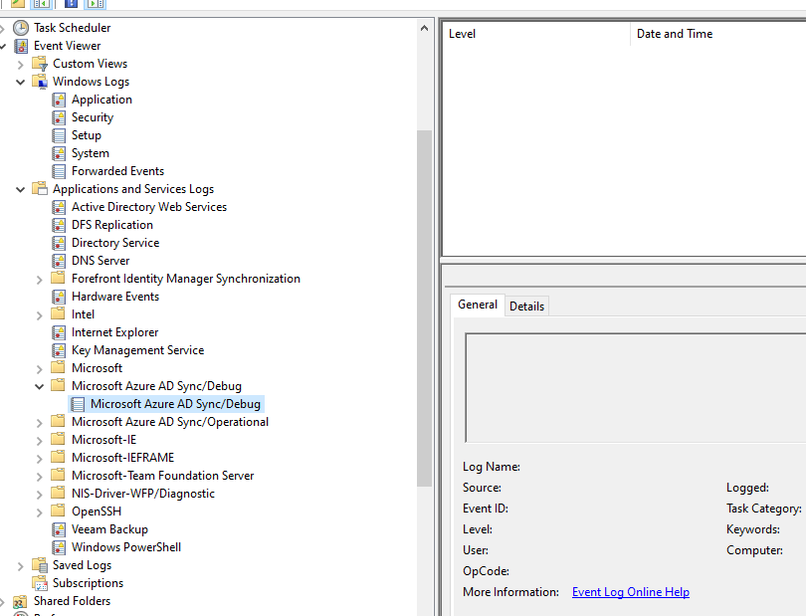Screen dimensions: 806x616
Task: Select the NIS-Driver-WFP/Diagnostic folder label
Action: 143,494
